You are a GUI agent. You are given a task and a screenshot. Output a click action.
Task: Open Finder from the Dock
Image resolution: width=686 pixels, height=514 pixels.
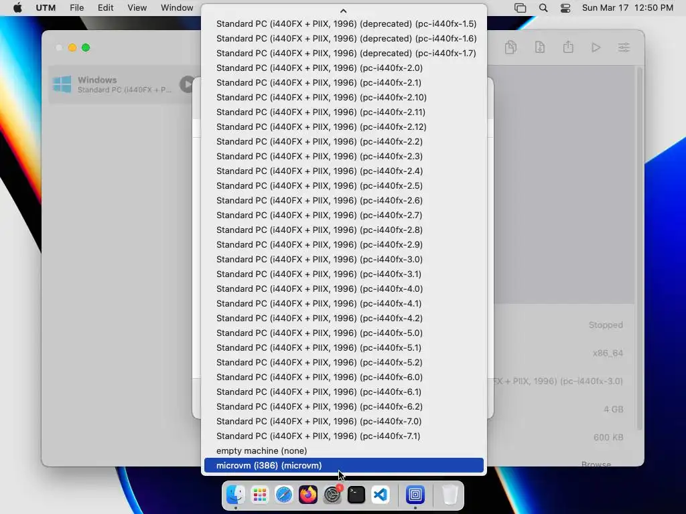pos(235,495)
